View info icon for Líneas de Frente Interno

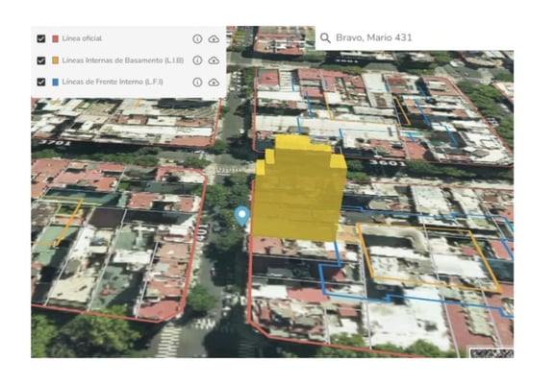point(197,83)
